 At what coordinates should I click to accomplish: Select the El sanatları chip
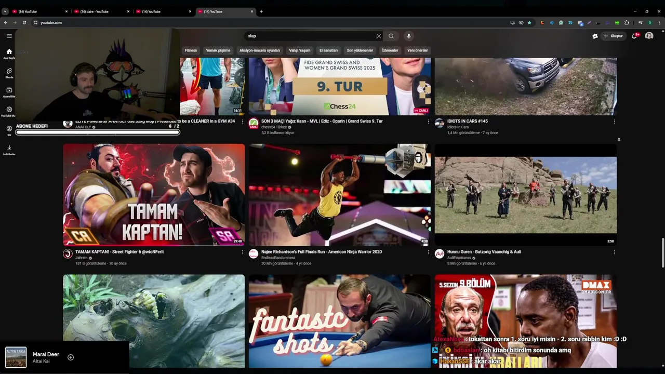328,50
